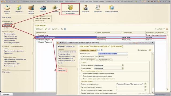Click the document icon next to save diskette
The width and height of the screenshot is (171, 96).
102,50
